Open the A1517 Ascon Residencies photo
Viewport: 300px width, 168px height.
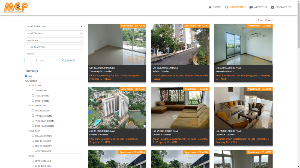click(x=180, y=108)
